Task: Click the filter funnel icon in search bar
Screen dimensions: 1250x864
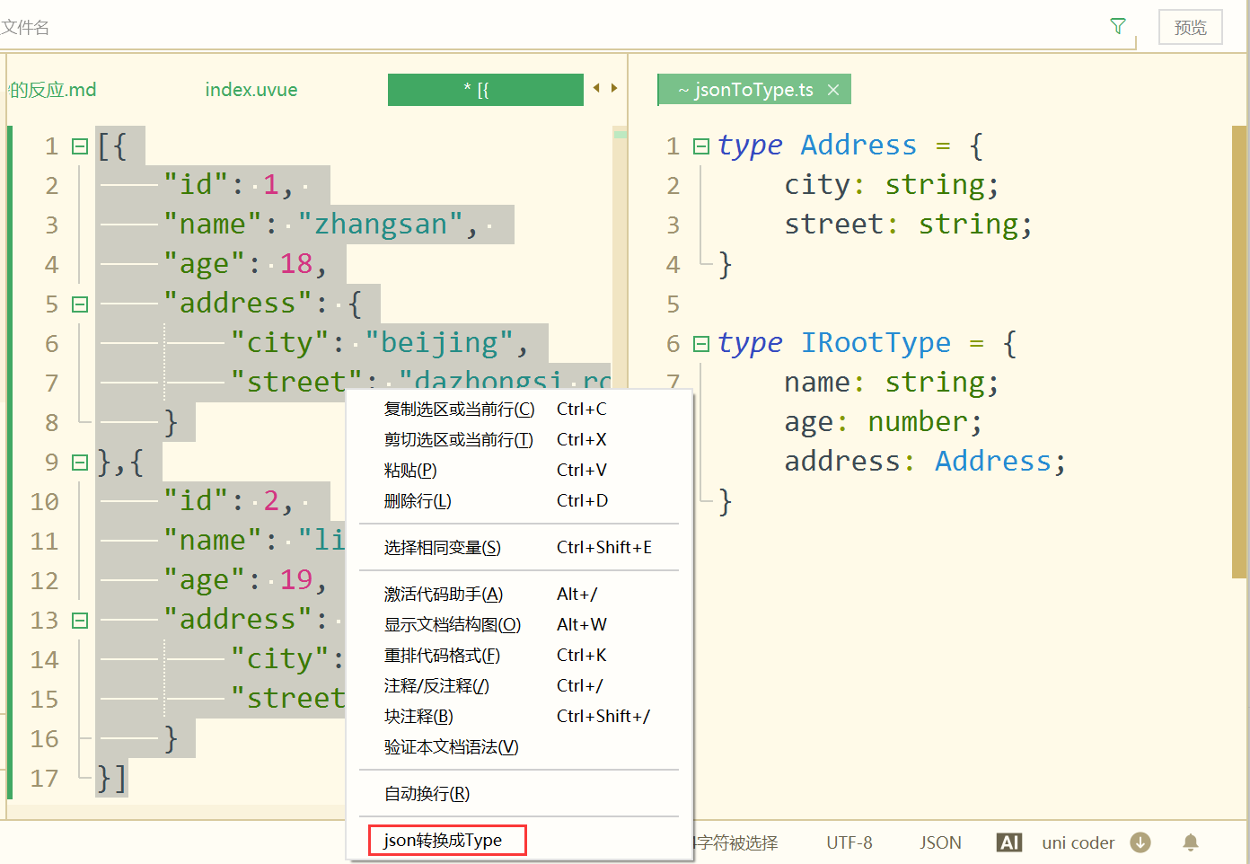Action: pyautogui.click(x=1118, y=26)
